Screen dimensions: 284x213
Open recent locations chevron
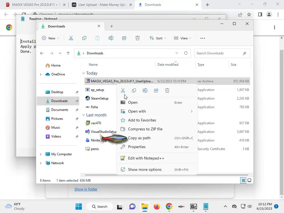pos(60,53)
